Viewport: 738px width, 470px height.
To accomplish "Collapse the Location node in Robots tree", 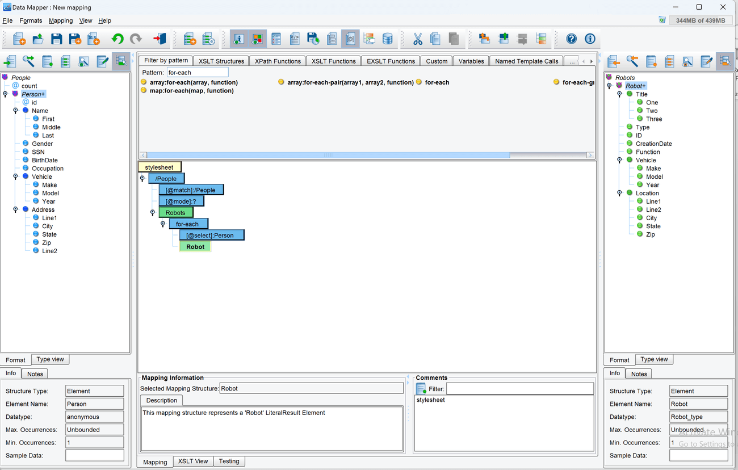I will coord(619,193).
